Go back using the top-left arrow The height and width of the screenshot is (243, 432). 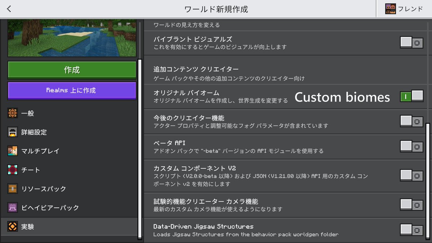point(9,9)
